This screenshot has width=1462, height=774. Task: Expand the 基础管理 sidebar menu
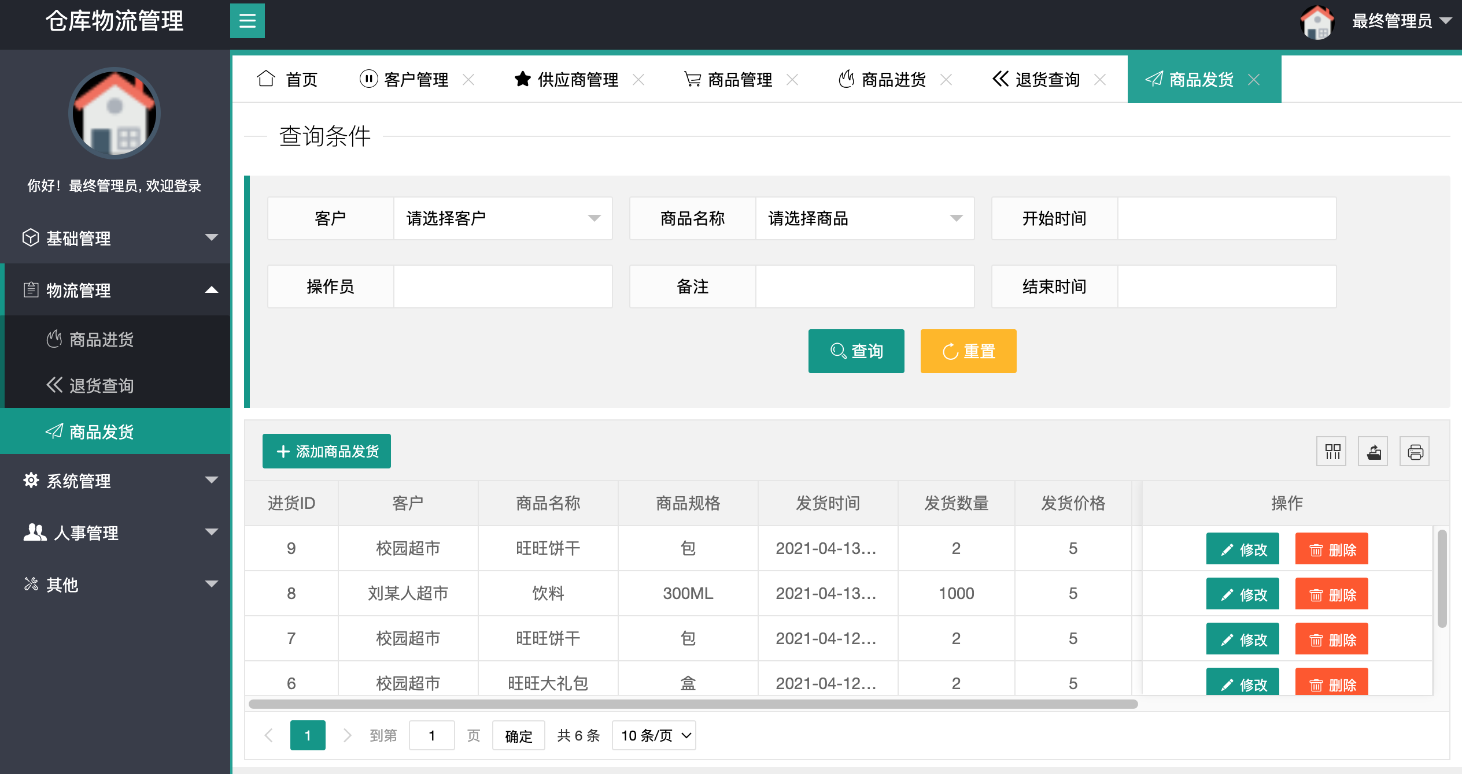(x=115, y=237)
